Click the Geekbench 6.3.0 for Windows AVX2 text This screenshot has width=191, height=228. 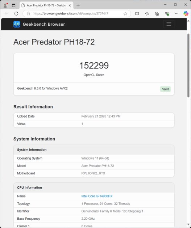click(x=42, y=88)
